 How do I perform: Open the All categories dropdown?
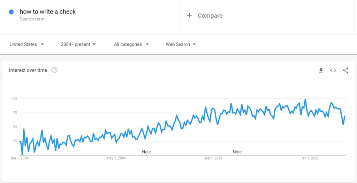(131, 44)
